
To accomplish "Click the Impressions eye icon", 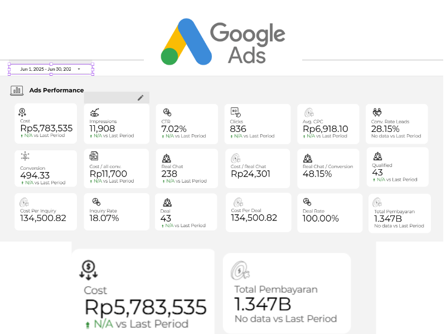I will click(x=94, y=112).
